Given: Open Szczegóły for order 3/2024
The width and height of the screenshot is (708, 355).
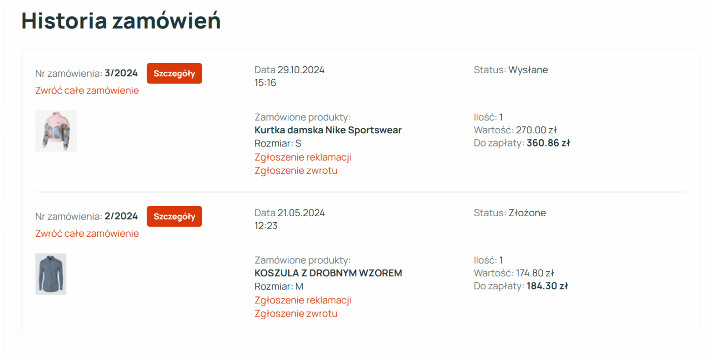Looking at the screenshot, I should [x=174, y=73].
